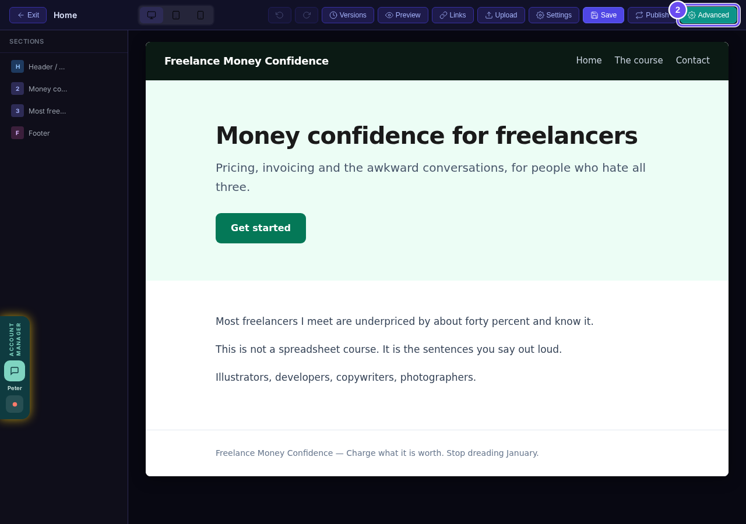Viewport: 746px width, 524px height.
Task: Open page Preview
Action: click(403, 15)
